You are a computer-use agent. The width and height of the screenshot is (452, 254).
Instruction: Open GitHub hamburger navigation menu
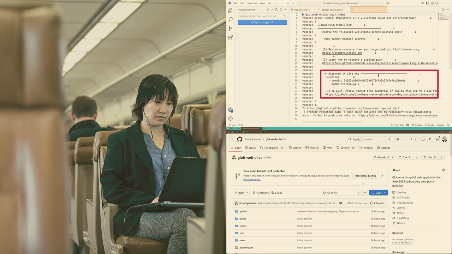click(232, 139)
